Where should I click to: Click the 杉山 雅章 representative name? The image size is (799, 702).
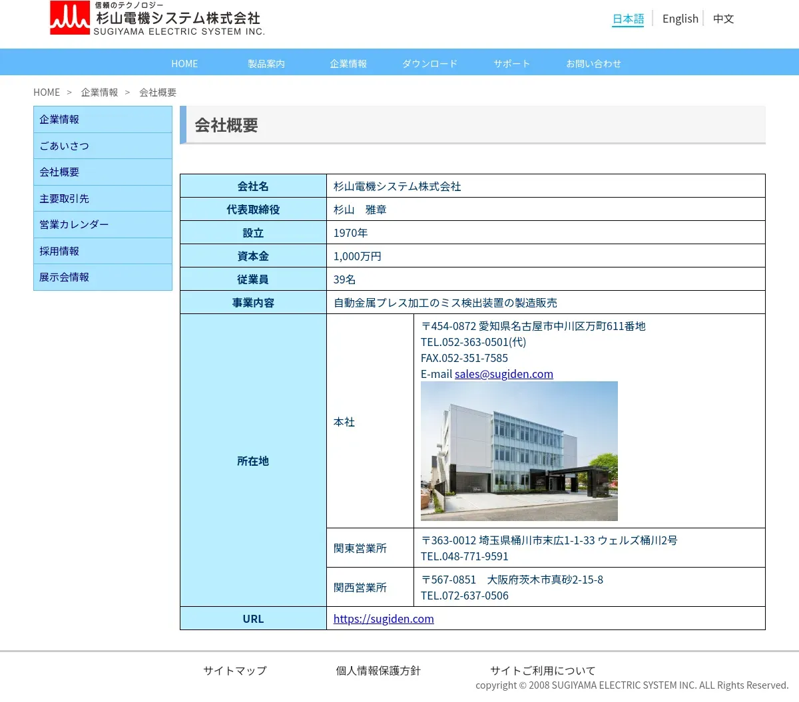tap(360, 210)
